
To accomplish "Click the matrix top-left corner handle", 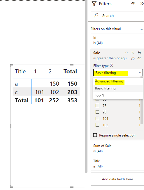I will coord(12,66).
